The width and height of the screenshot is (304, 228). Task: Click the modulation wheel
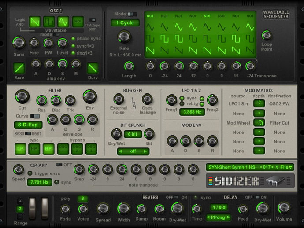pyautogui.click(x=45, y=208)
